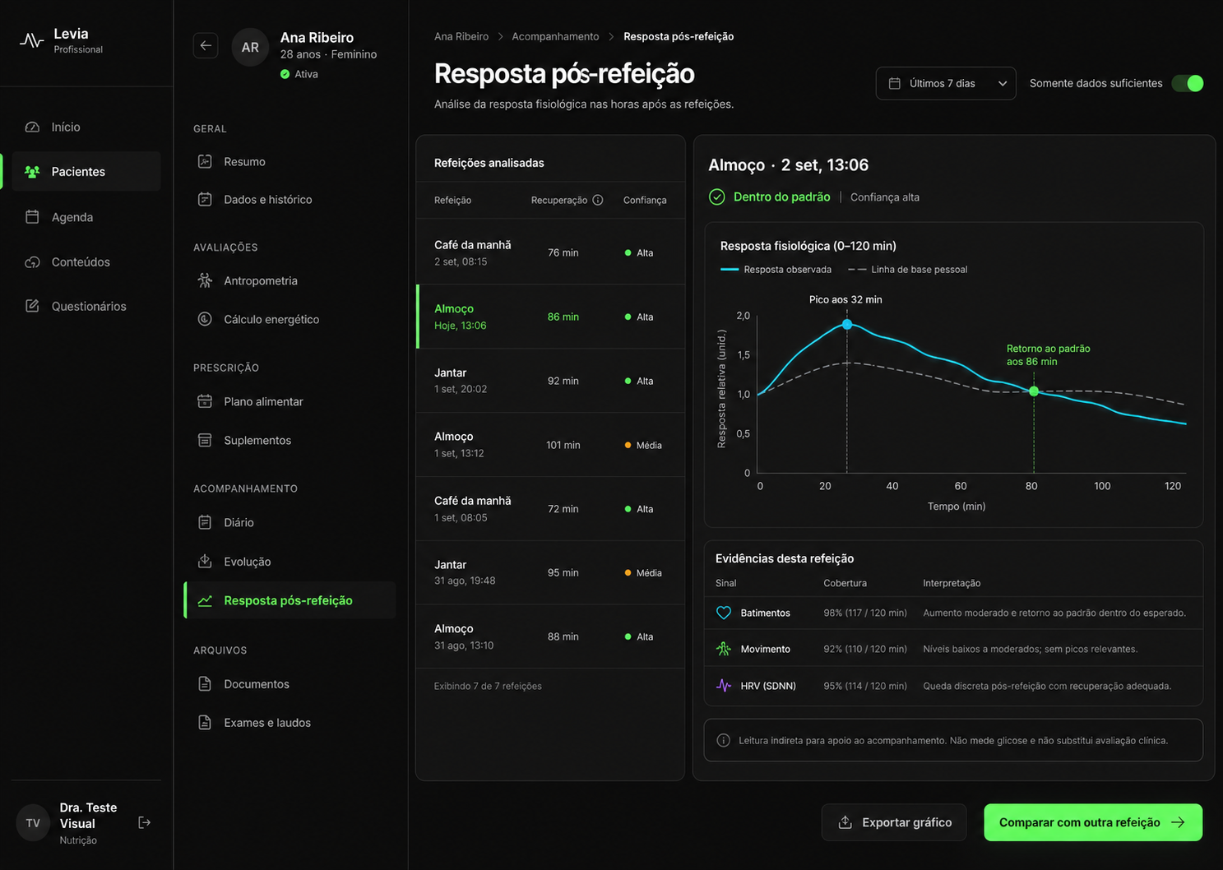Go to Agenda in the main sidebar
Viewport: 1223px width, 870px height.
pos(86,217)
